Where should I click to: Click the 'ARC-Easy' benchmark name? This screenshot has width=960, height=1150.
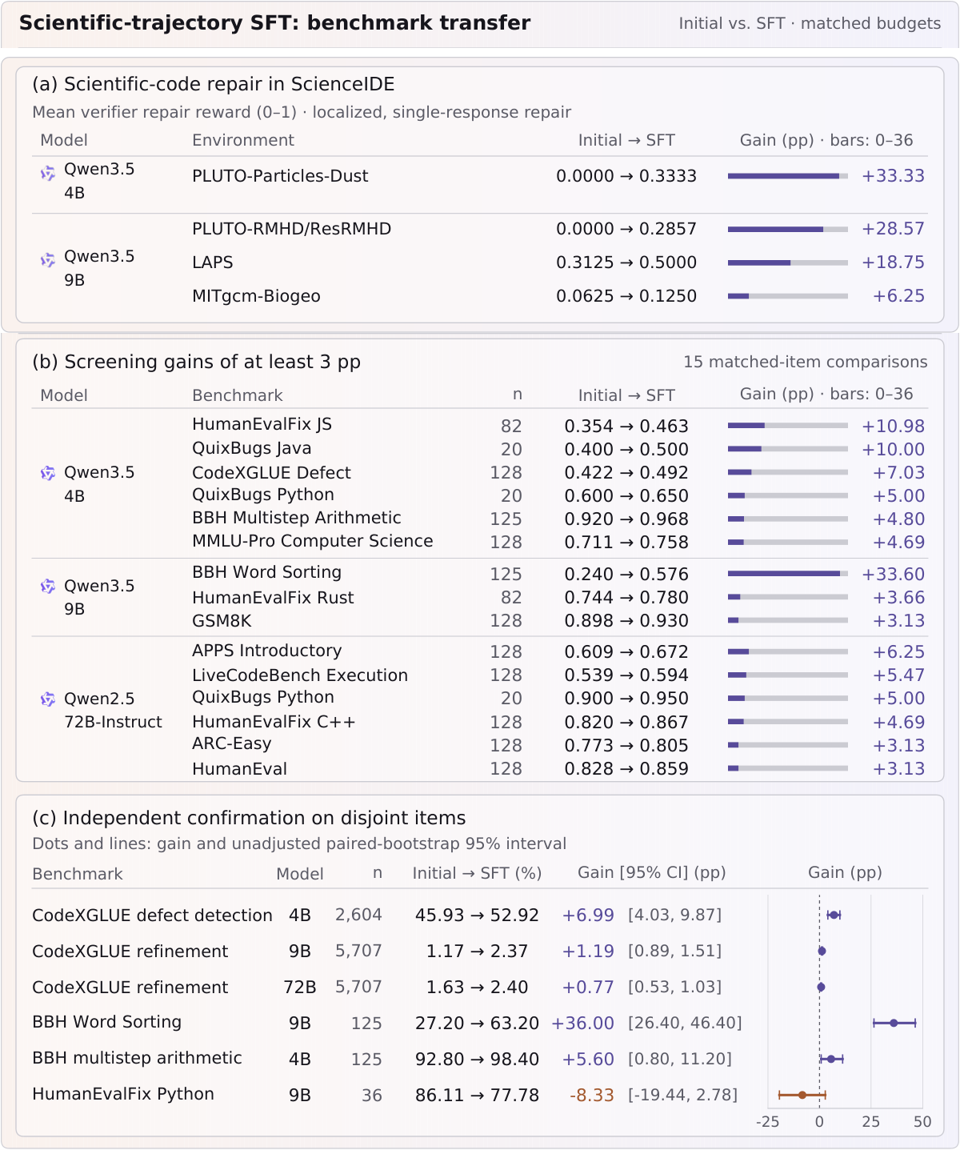232,744
